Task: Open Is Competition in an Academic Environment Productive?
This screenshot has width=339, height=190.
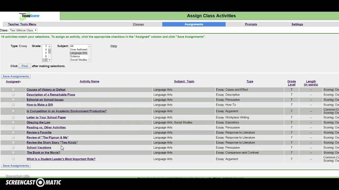Action: click(66, 111)
